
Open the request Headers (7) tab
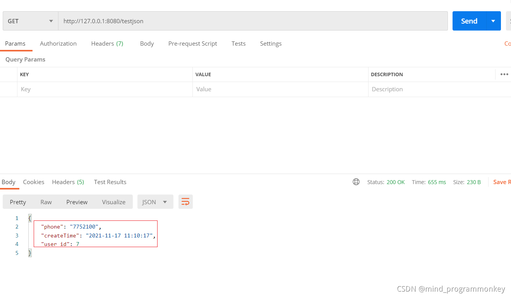(107, 44)
